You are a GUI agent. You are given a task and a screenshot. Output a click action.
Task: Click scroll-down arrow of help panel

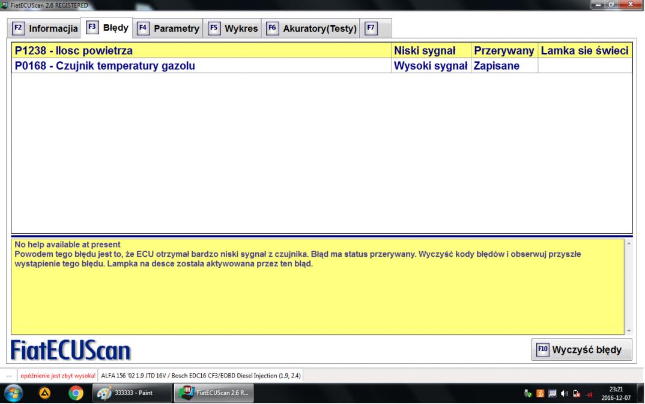(629, 331)
